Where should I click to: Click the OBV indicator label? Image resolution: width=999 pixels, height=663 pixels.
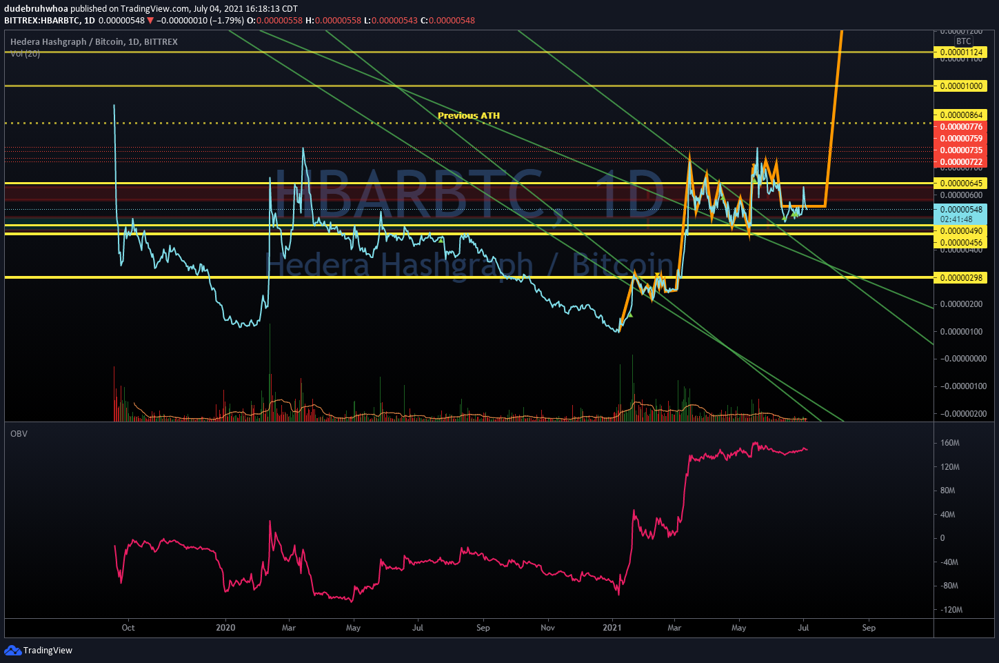click(x=19, y=433)
